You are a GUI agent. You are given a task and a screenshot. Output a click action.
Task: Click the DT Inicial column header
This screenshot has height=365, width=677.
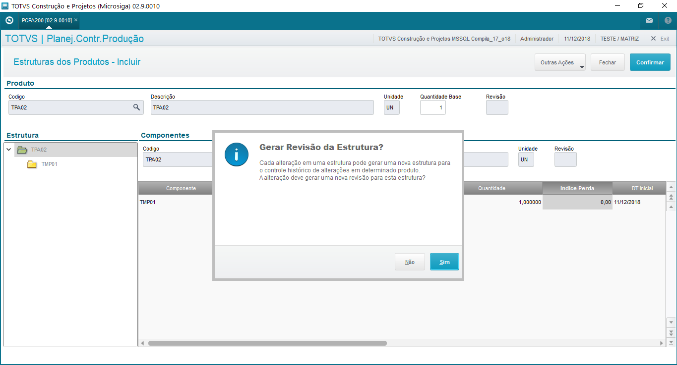coord(639,188)
